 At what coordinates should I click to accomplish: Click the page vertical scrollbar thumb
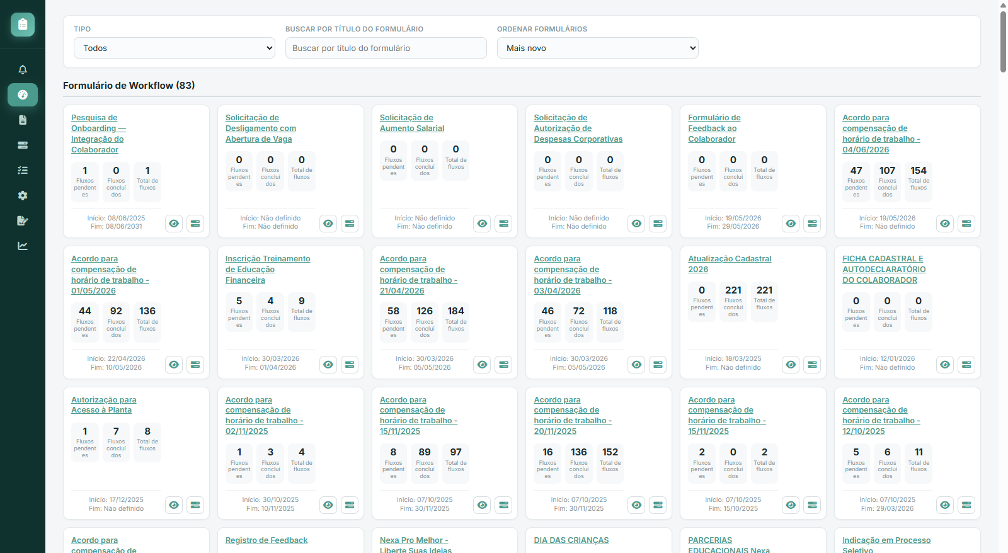(1003, 41)
